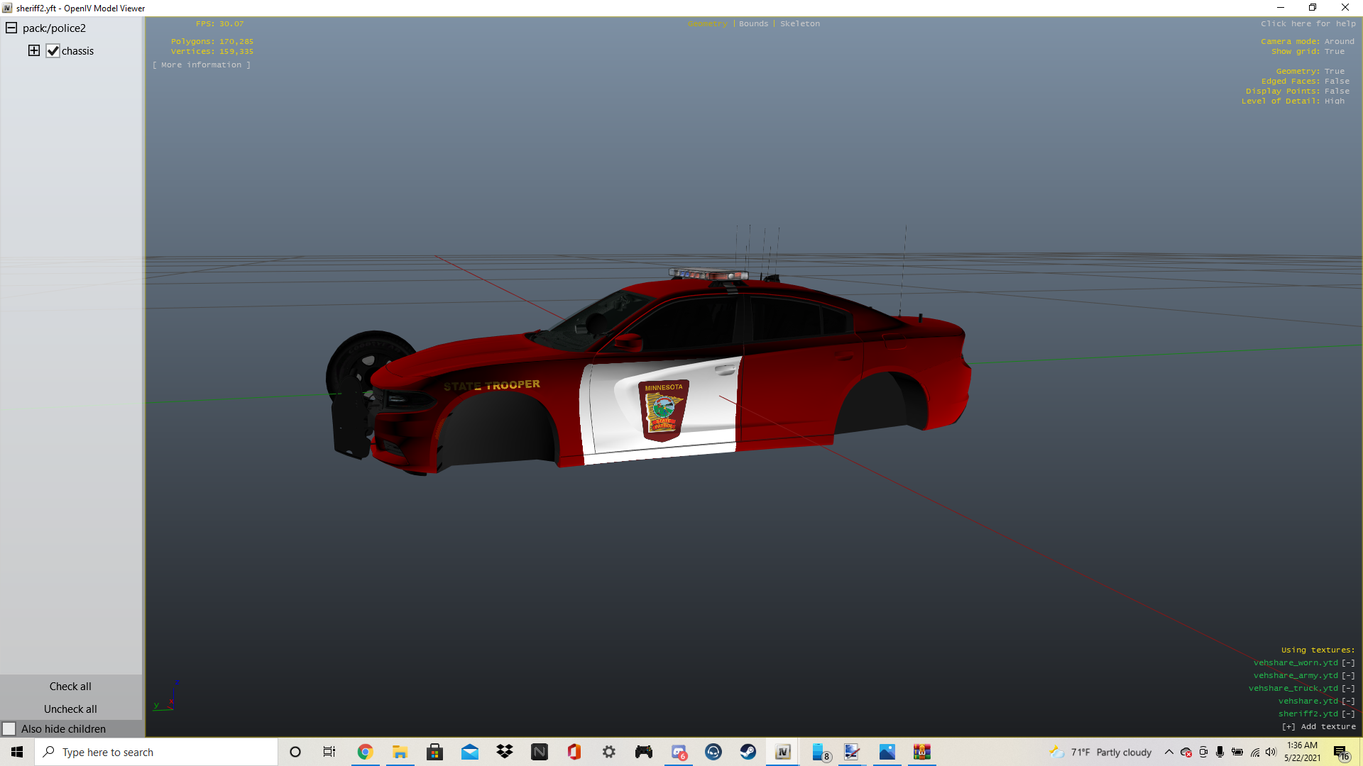Screen dimensions: 1363x766
Task: Collapse the pack:/police2 root node
Action: click(11, 28)
